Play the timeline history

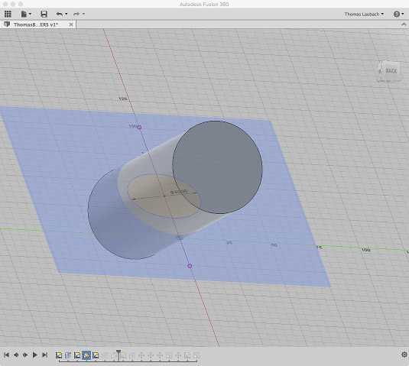[34, 355]
